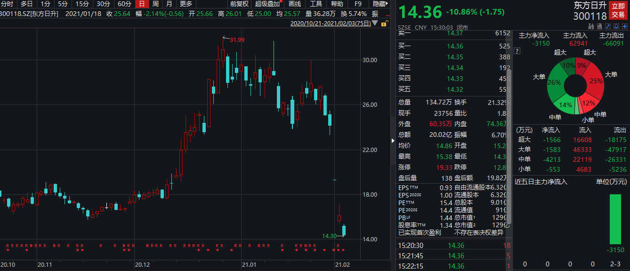This screenshot has height=271, width=630.
Task: Open the 帮助 help menu
Action: 337,4
